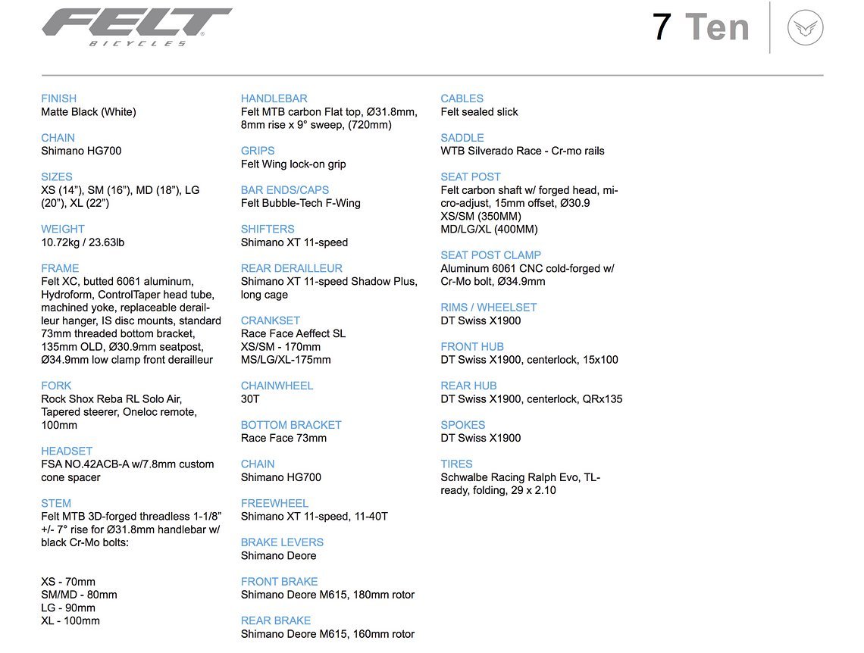Click the circular winged emblem icon

pyautogui.click(x=805, y=27)
